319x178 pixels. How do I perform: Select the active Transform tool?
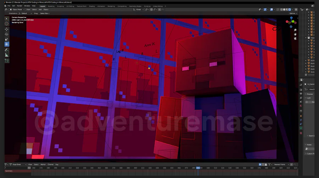pyautogui.click(x=7, y=44)
